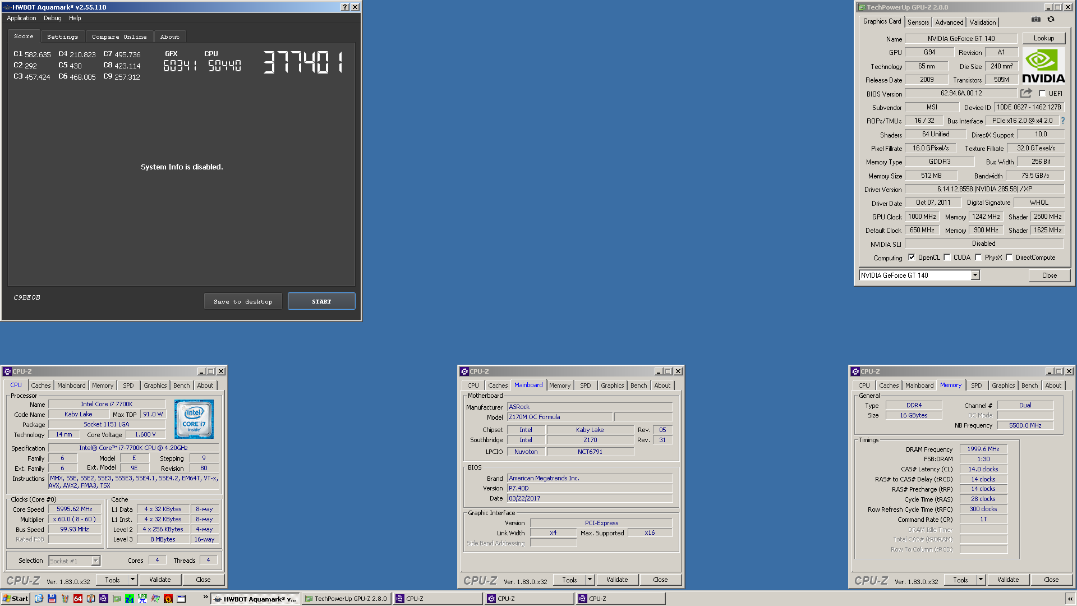Click the BIOS export share icon in GPU-Z

pyautogui.click(x=1026, y=93)
